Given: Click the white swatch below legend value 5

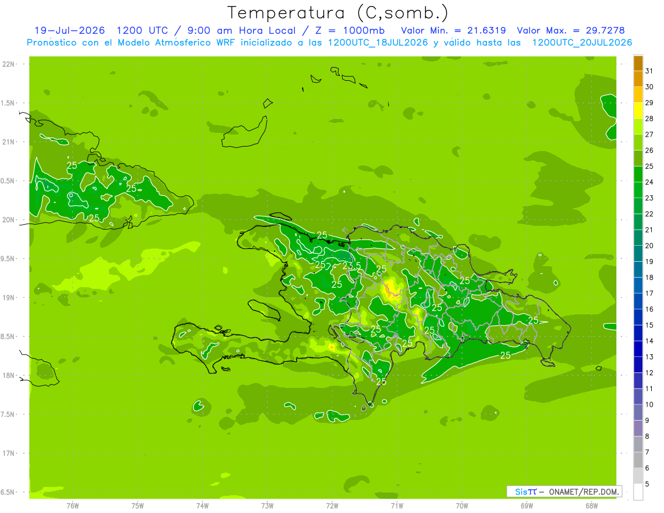Looking at the screenshot, I should (638, 491).
